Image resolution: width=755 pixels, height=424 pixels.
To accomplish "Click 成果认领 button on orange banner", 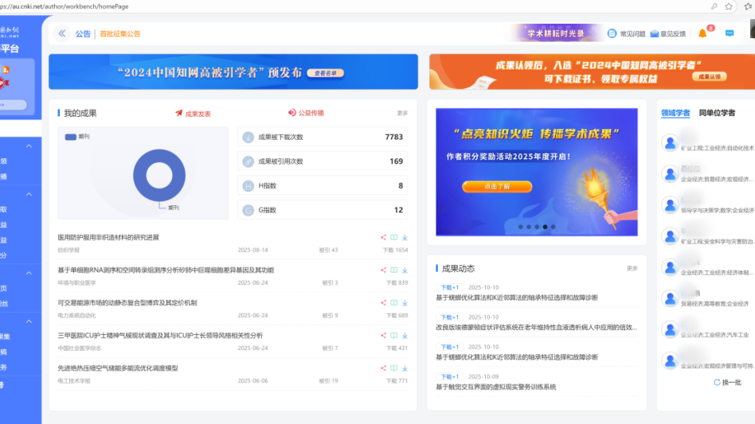I will pyautogui.click(x=710, y=76).
